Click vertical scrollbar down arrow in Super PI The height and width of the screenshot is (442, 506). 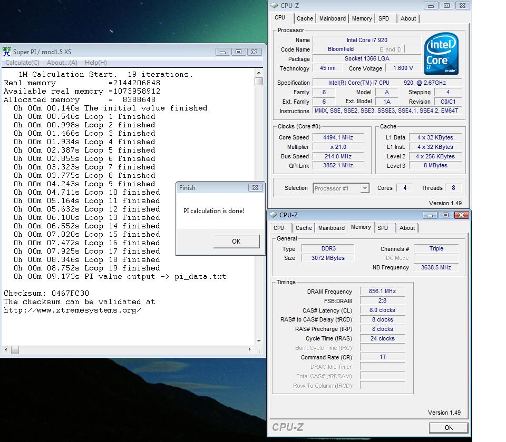pos(259,340)
